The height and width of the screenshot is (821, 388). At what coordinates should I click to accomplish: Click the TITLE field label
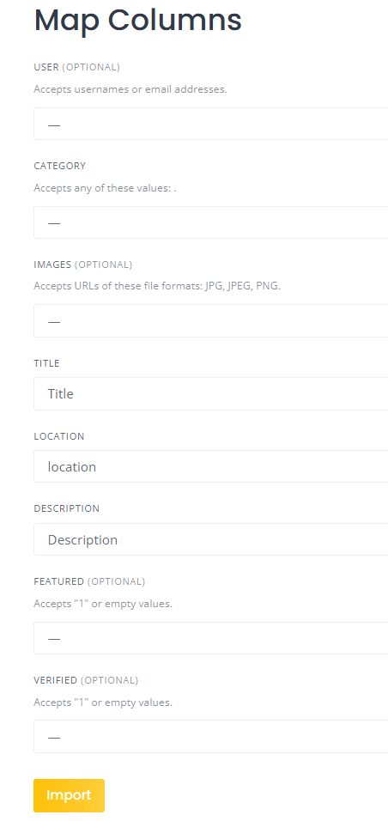coord(46,363)
